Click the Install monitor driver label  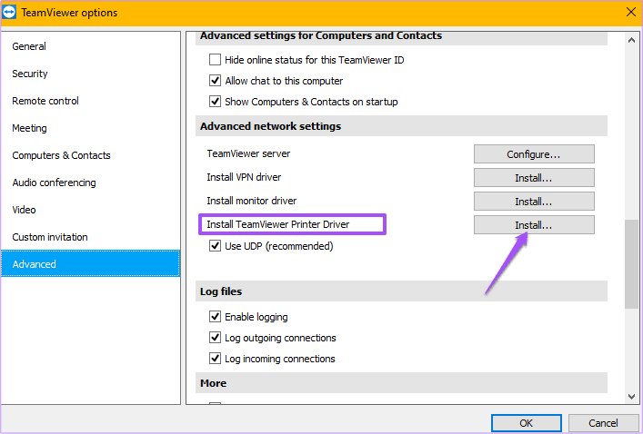click(x=251, y=201)
